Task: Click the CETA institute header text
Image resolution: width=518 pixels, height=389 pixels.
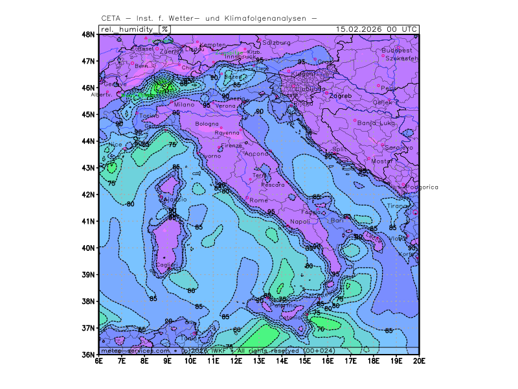Action: [x=209, y=18]
